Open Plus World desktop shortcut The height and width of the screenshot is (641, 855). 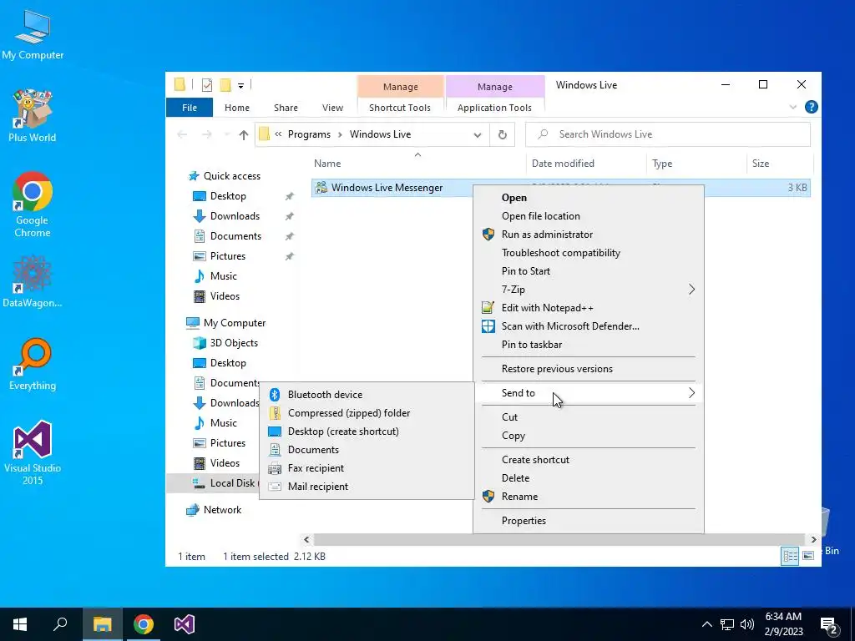33,115
